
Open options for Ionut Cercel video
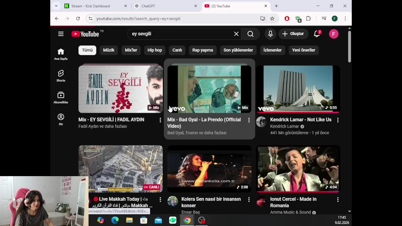338,199
